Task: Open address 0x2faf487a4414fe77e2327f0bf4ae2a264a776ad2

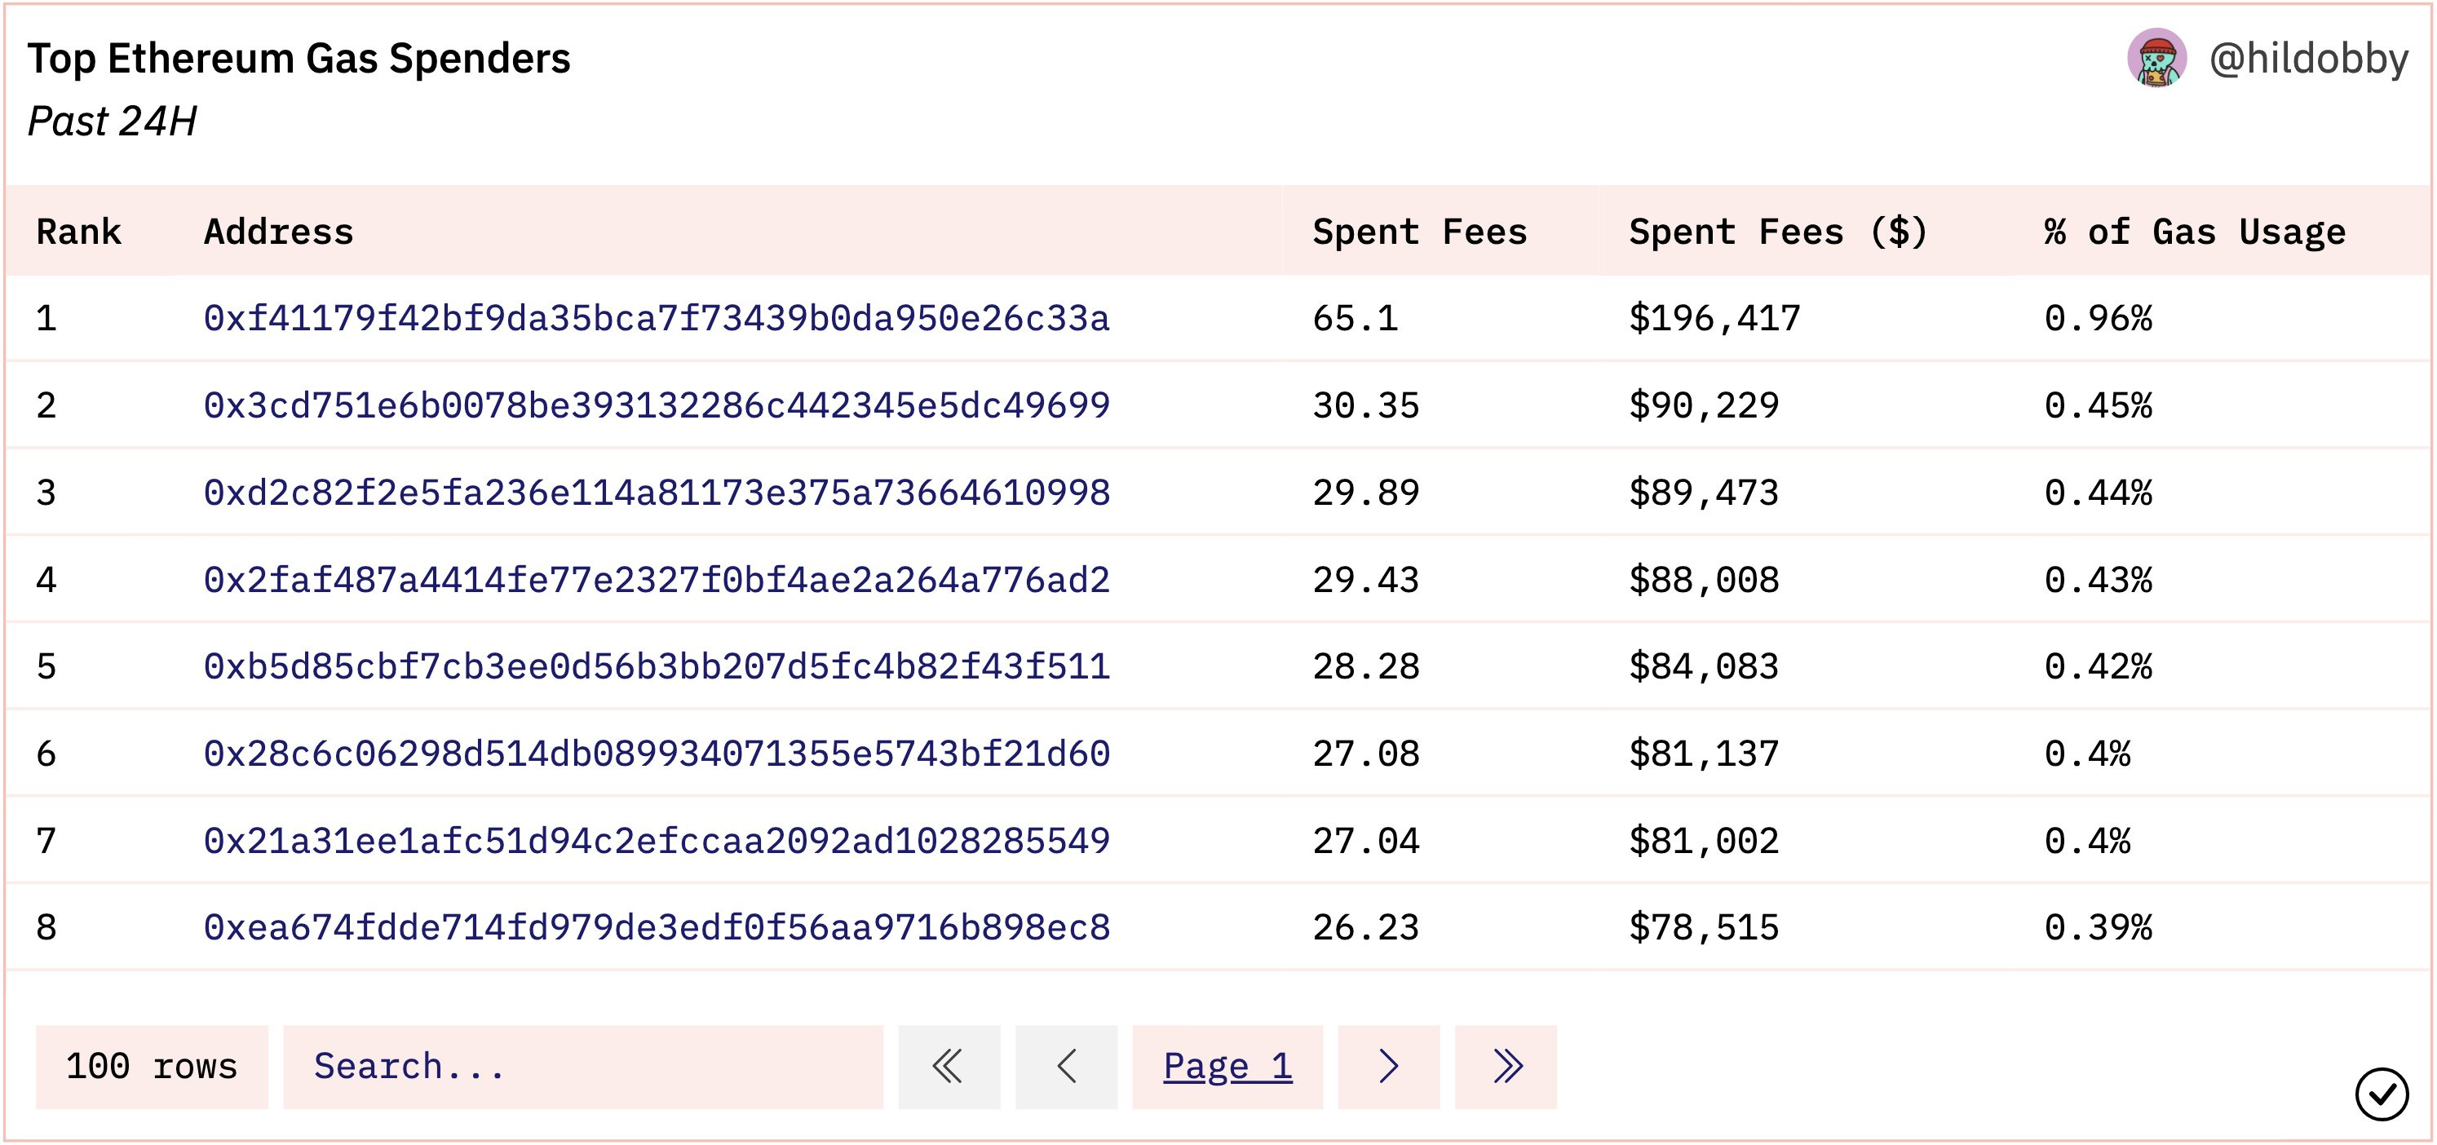Action: tap(657, 579)
